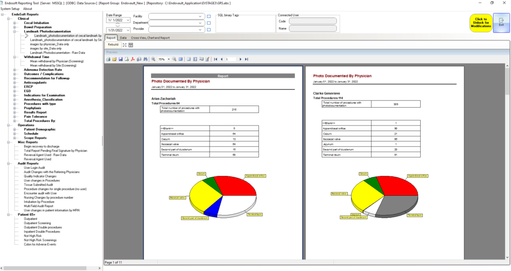Expand the Adenoma Detection Rate tree node

pyautogui.click(x=15, y=70)
